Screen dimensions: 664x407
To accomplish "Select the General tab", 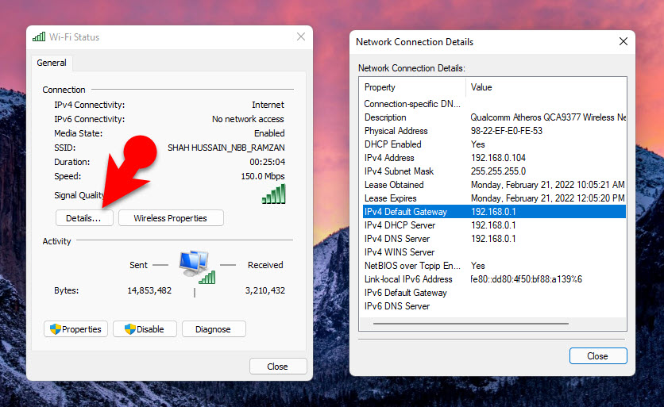I will 52,63.
